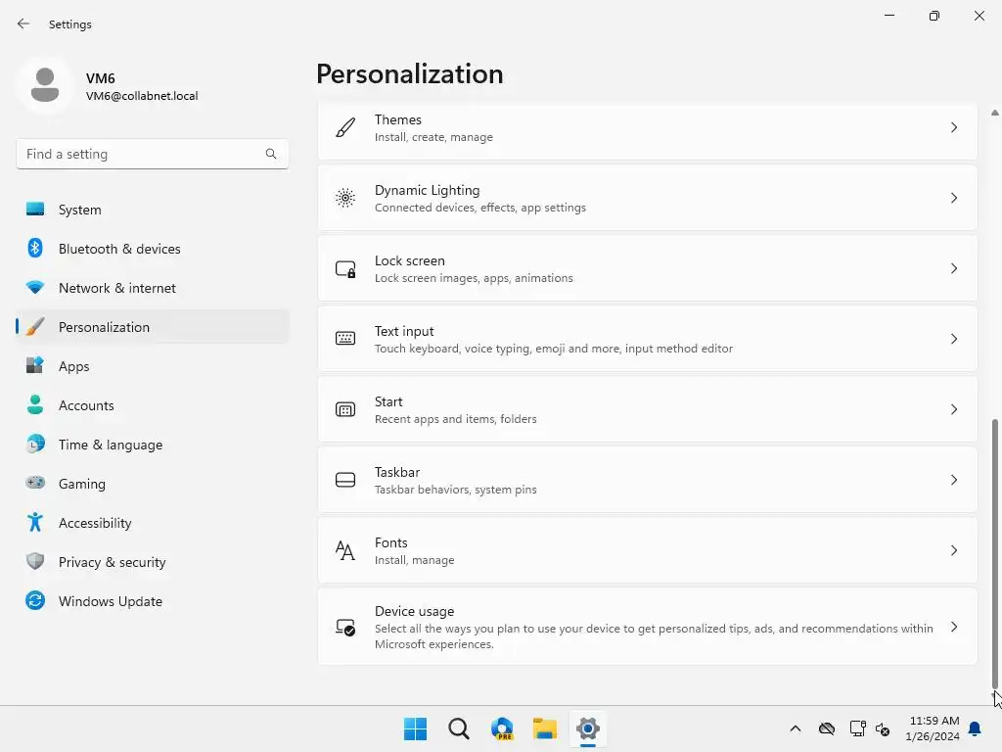Open VM6 account profile
Viewport: 1002px width, 752px height.
click(109, 86)
